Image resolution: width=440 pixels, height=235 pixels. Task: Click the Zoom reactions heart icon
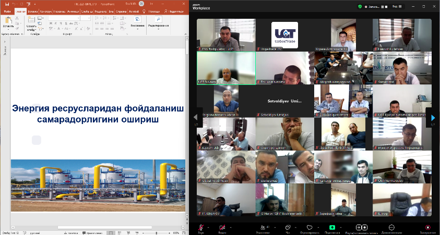pyautogui.click(x=309, y=227)
